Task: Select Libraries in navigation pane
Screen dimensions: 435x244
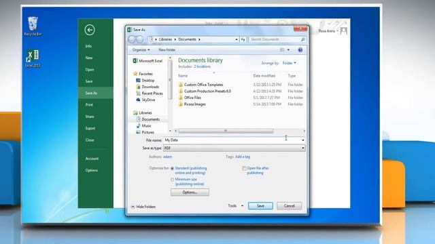Action: [x=142, y=113]
